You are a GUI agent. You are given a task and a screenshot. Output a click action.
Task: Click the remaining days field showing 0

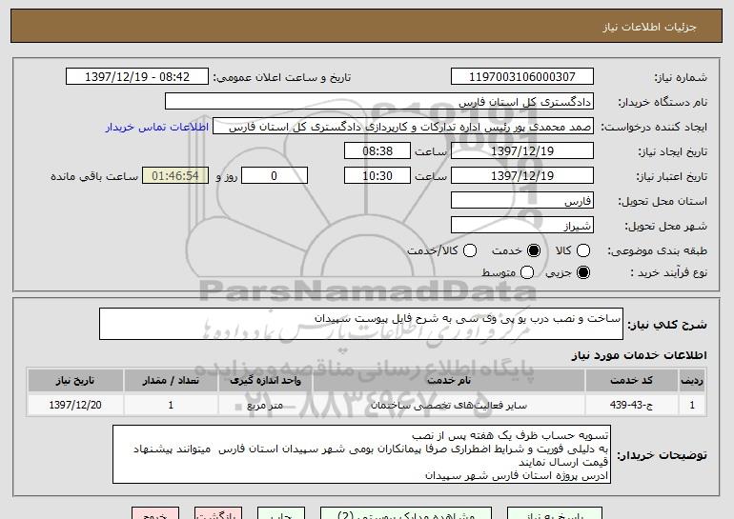[275, 176]
